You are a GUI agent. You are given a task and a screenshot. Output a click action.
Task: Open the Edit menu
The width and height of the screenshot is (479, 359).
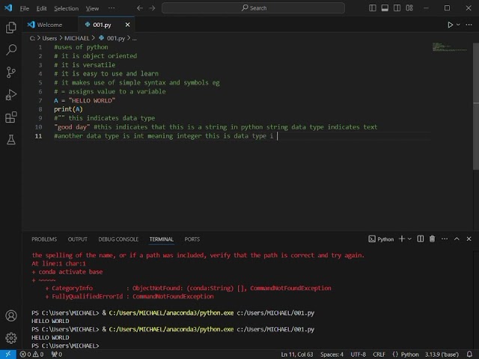pos(42,8)
